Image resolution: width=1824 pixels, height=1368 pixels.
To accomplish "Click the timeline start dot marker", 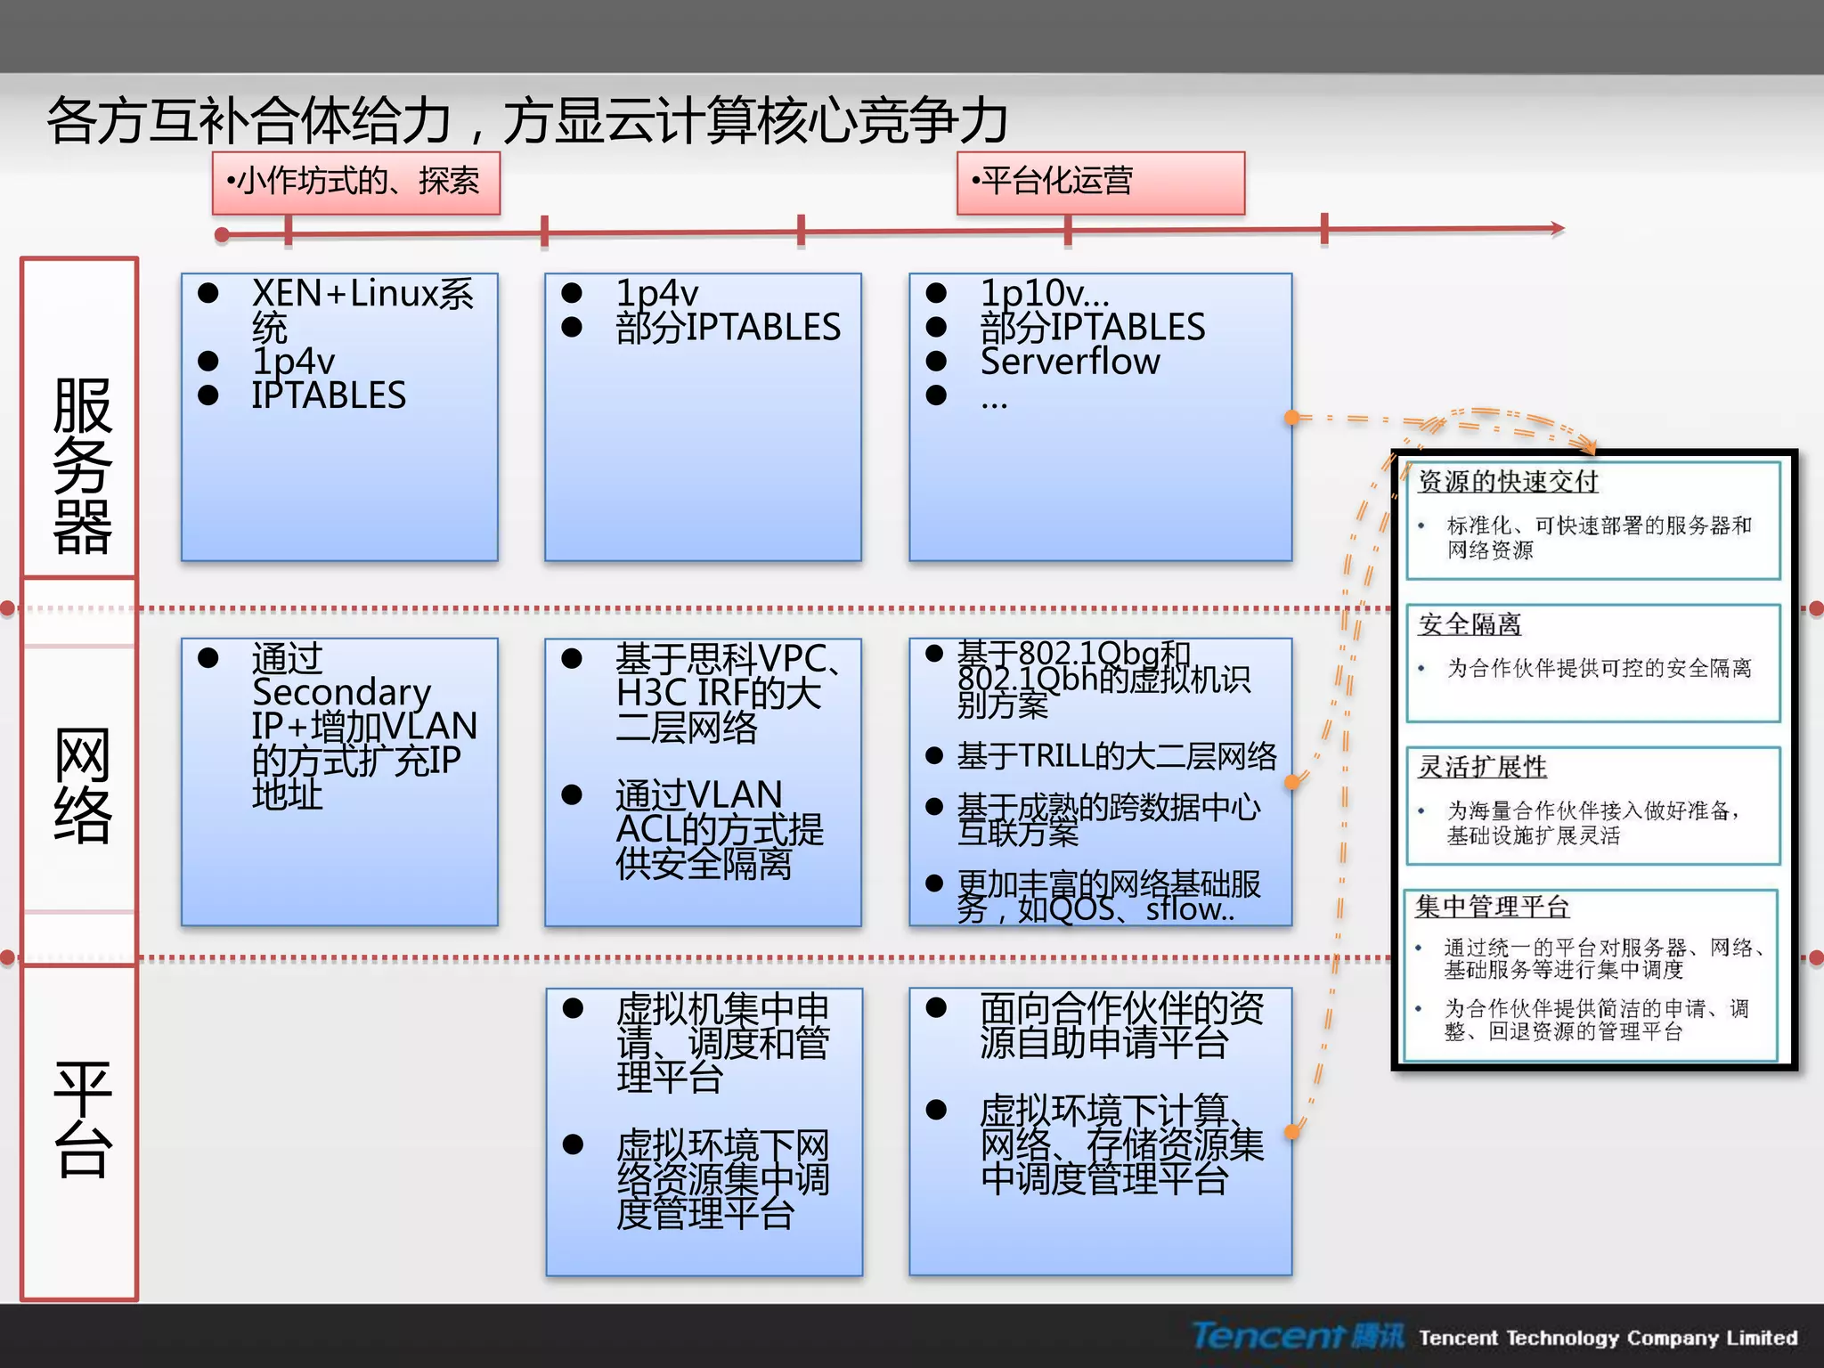I will (x=223, y=234).
